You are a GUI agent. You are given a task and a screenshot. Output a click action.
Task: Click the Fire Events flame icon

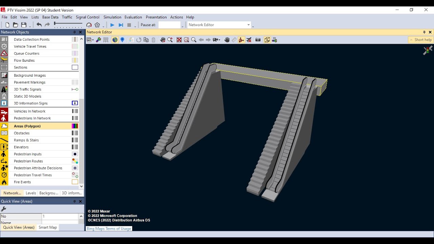(4, 182)
